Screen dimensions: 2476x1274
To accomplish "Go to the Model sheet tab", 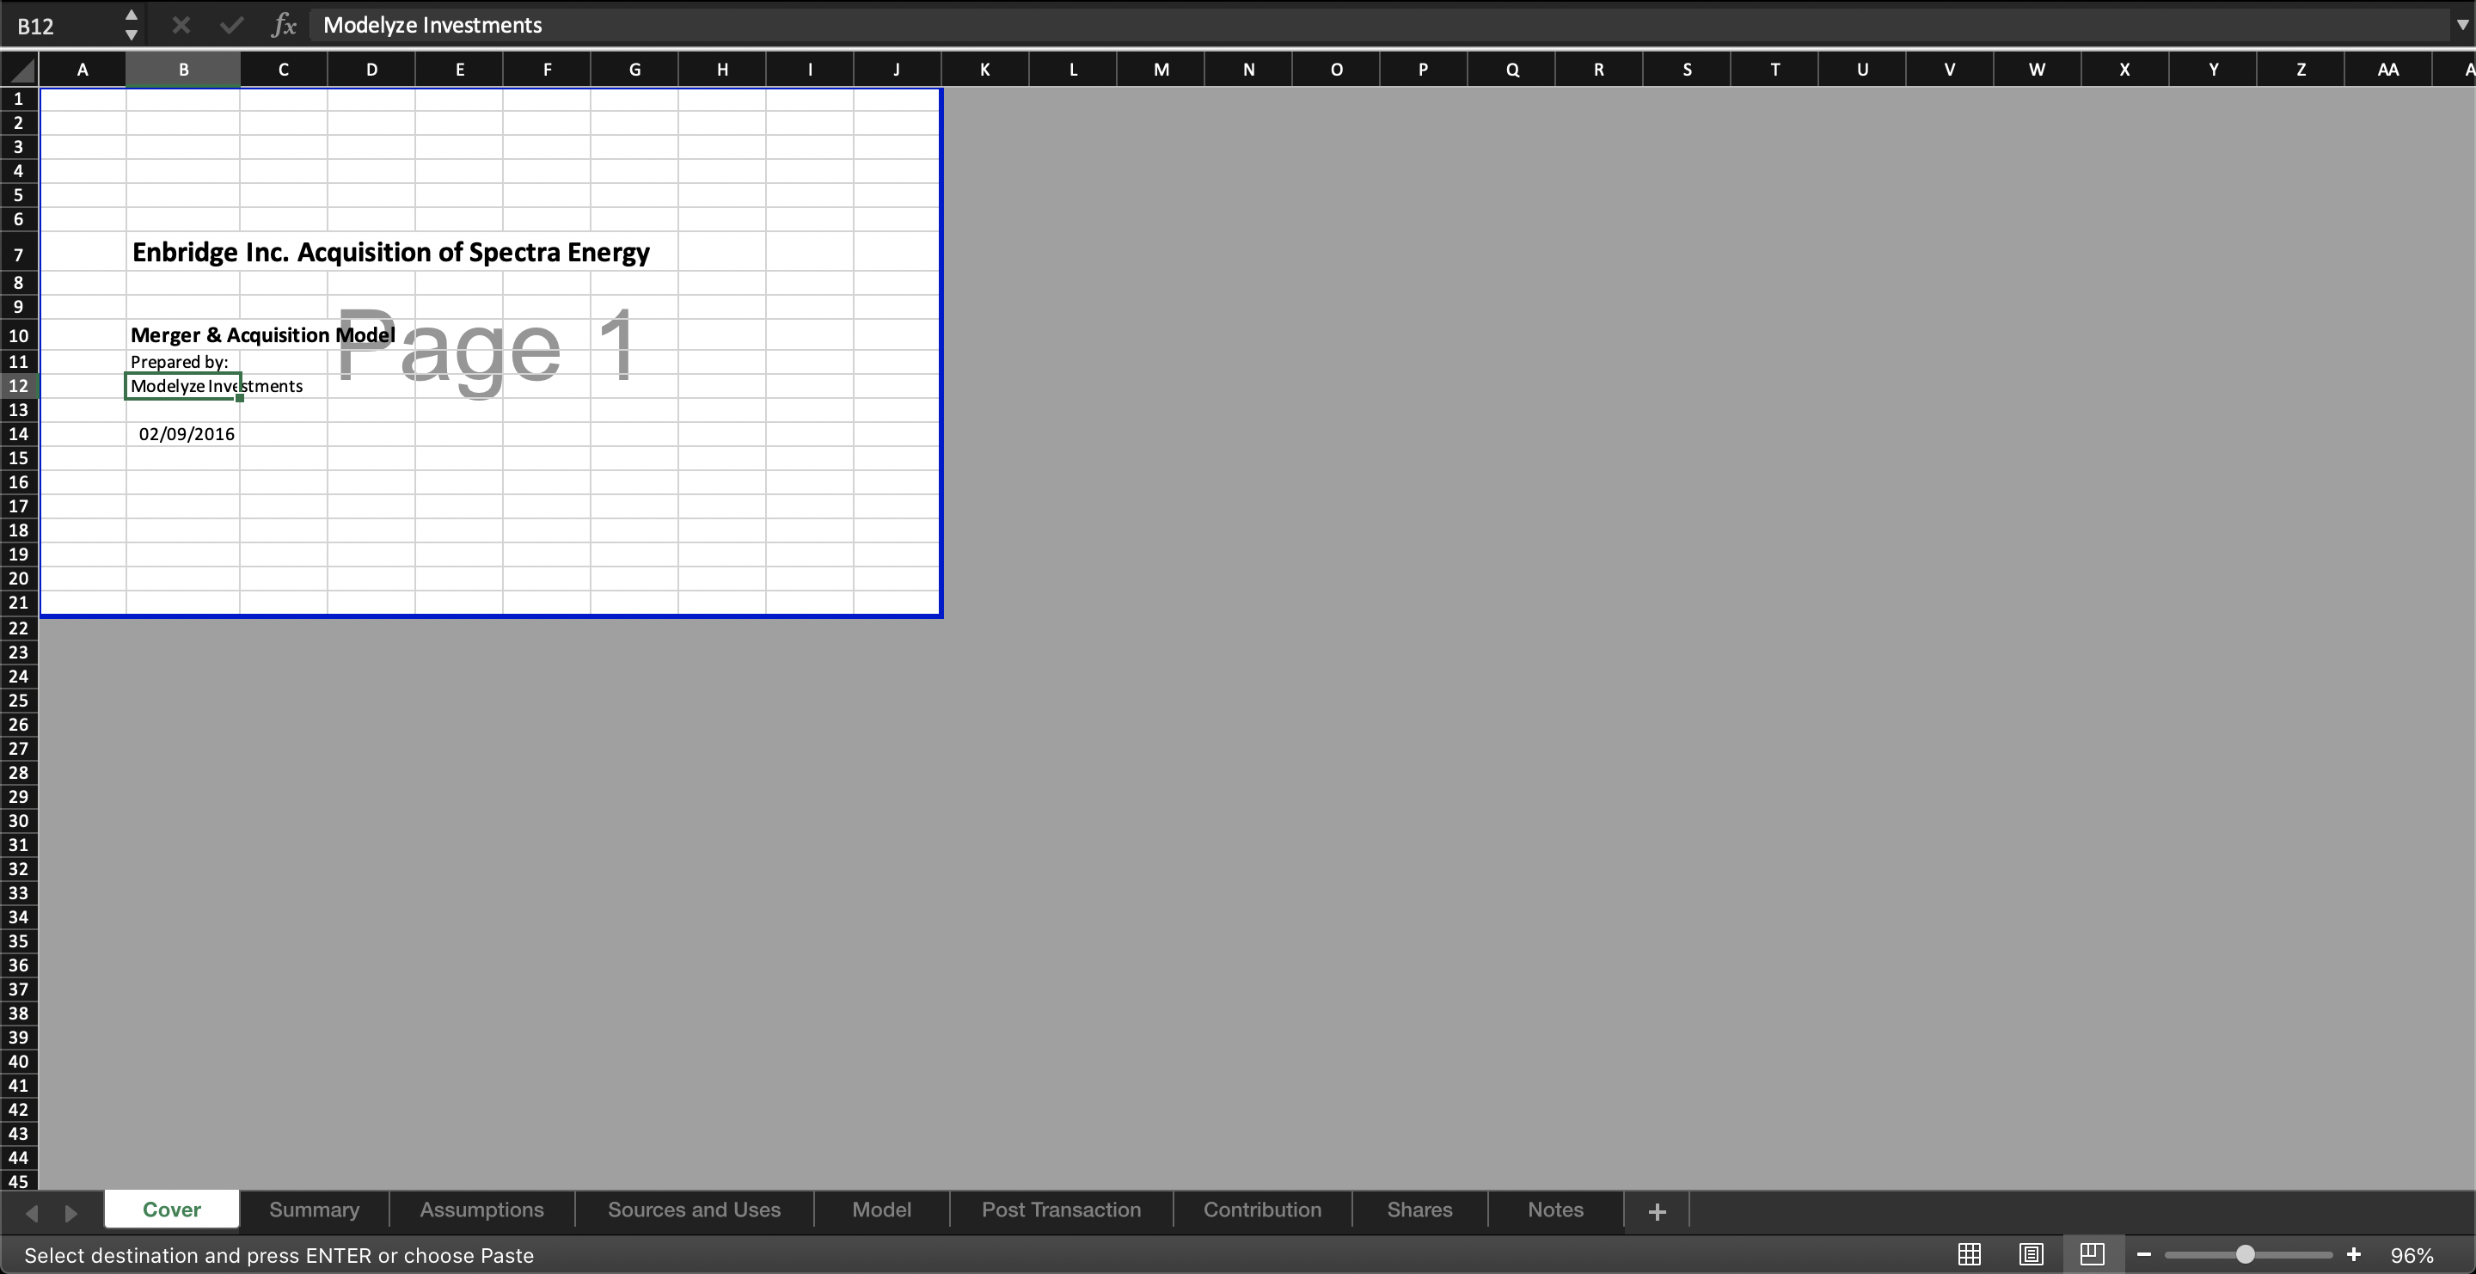I will 881,1210.
